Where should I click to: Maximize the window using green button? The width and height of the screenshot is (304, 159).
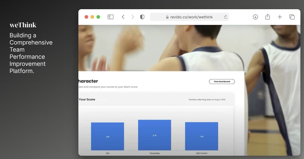(98, 17)
